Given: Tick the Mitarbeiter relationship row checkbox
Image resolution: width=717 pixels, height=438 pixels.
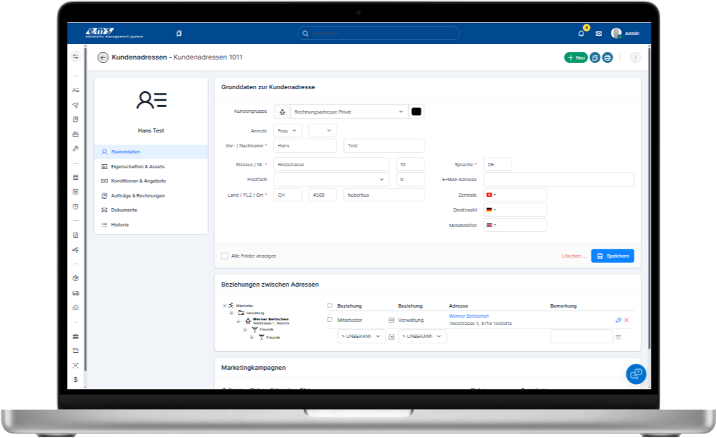Looking at the screenshot, I should tap(330, 319).
